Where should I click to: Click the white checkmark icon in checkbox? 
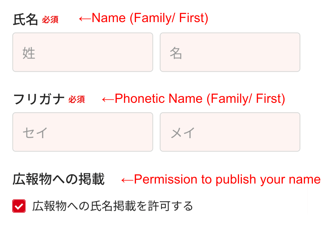19,206
